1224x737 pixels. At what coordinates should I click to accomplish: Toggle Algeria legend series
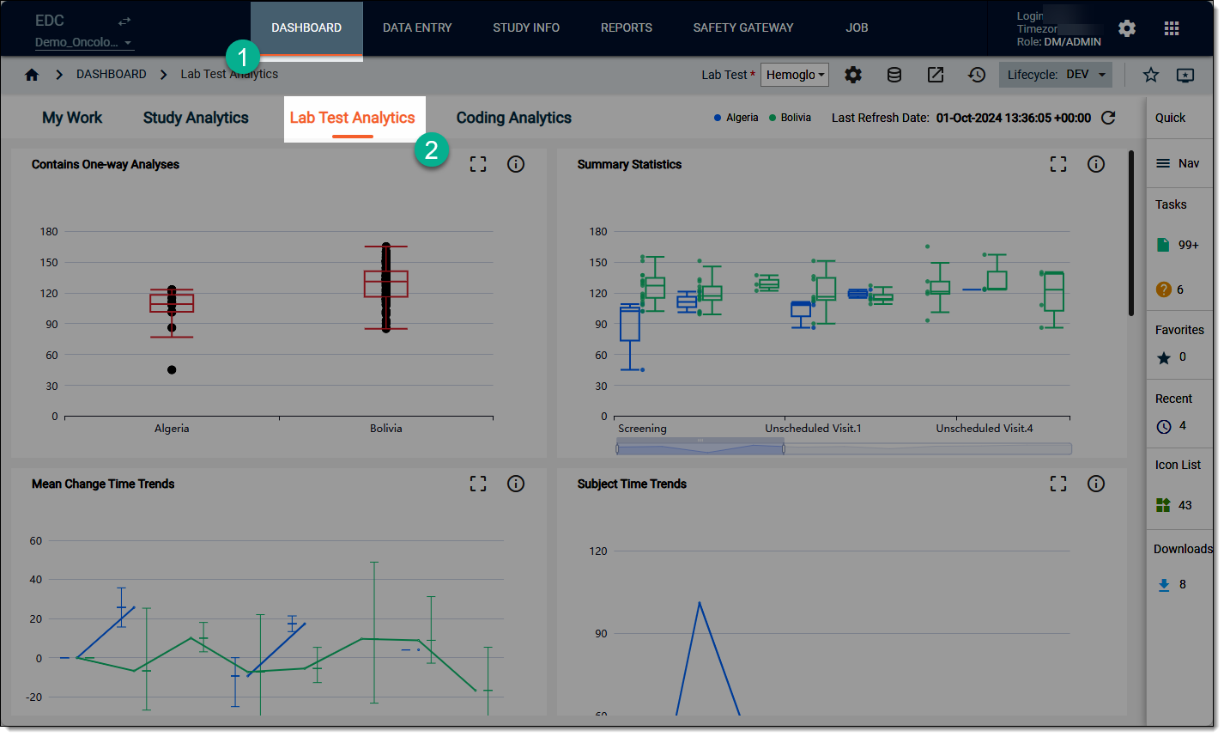[x=736, y=118]
